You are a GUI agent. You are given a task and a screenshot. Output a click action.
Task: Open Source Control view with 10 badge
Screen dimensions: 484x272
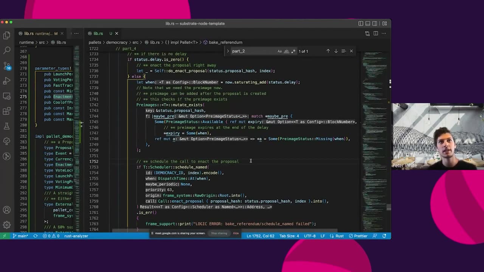pyautogui.click(x=6, y=66)
